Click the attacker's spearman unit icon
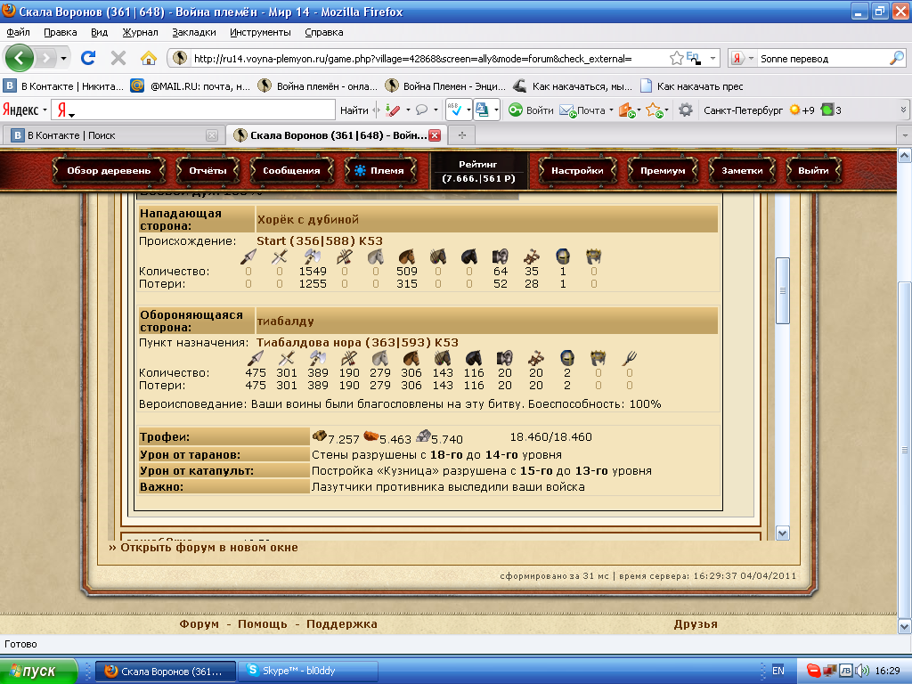912x684 pixels. coord(248,256)
